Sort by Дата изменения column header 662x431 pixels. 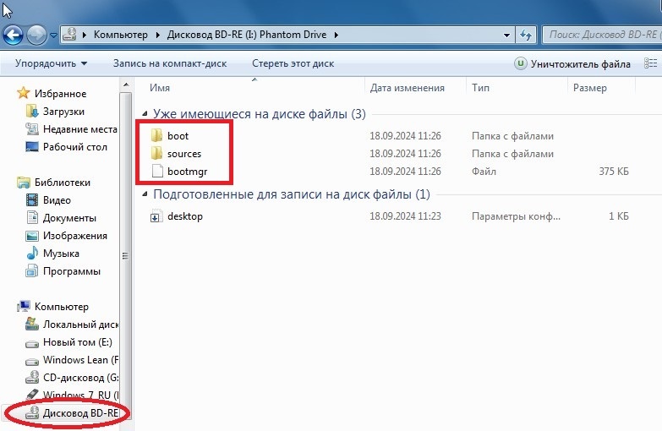tap(407, 88)
